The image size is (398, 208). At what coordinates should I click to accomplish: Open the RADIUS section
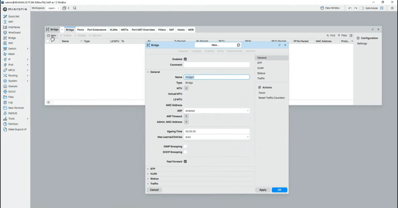click(x=10, y=113)
